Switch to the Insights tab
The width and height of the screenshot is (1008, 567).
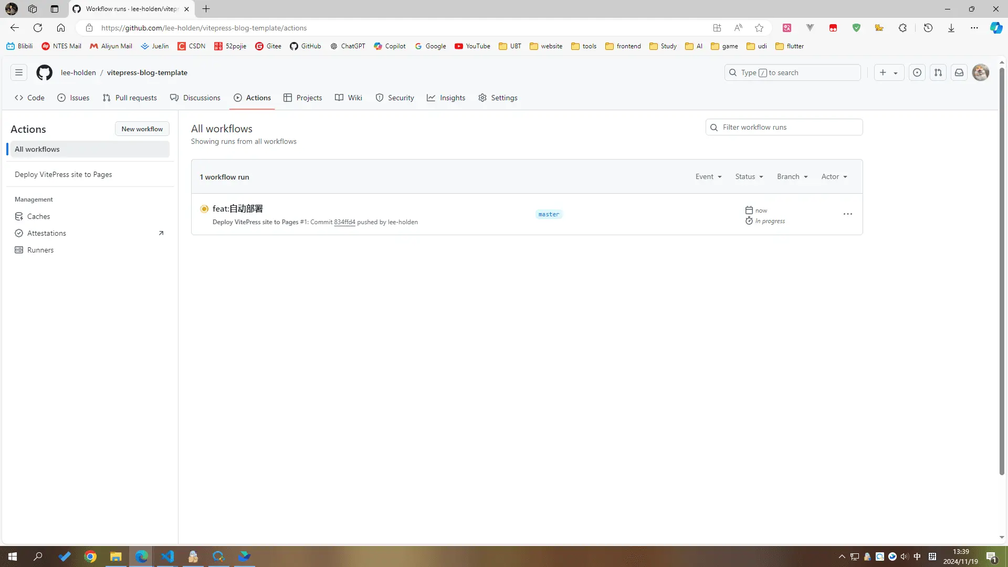446,98
